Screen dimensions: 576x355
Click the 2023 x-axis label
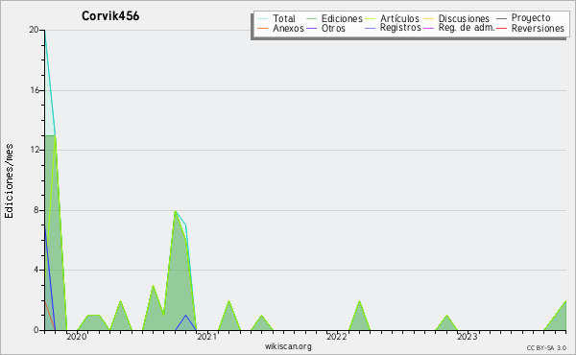468,337
